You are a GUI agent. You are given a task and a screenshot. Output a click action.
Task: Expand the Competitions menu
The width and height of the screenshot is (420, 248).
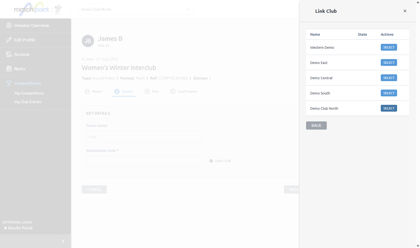[x=35, y=83]
